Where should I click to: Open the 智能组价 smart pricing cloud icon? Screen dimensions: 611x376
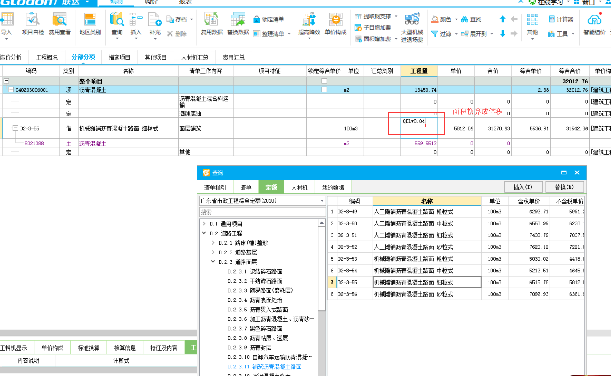[594, 24]
